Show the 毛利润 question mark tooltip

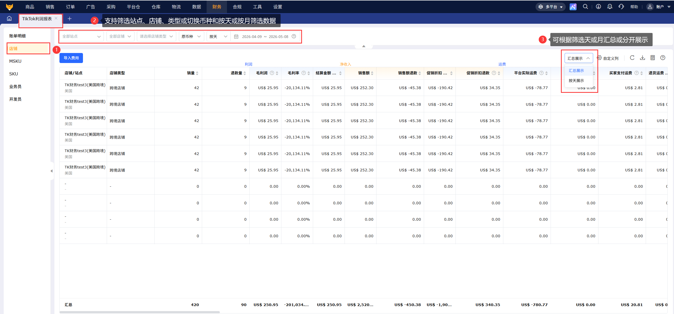click(x=272, y=73)
